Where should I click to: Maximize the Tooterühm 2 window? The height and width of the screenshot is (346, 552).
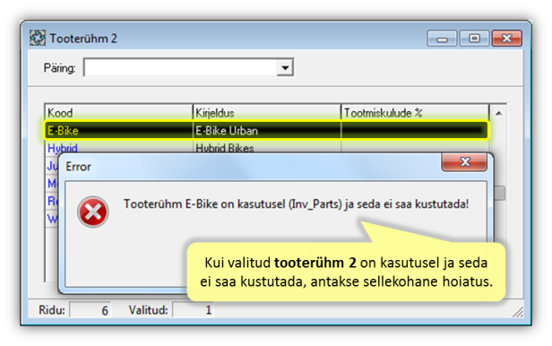coord(474,38)
